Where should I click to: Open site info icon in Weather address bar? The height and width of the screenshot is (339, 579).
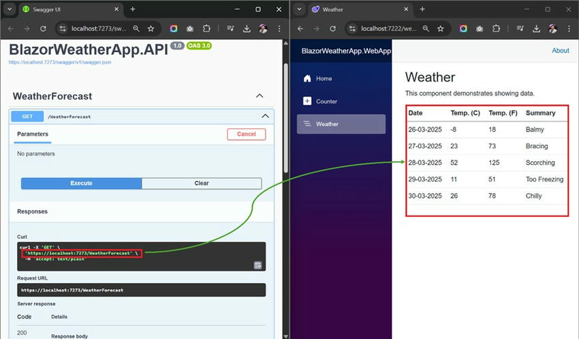(x=353, y=29)
